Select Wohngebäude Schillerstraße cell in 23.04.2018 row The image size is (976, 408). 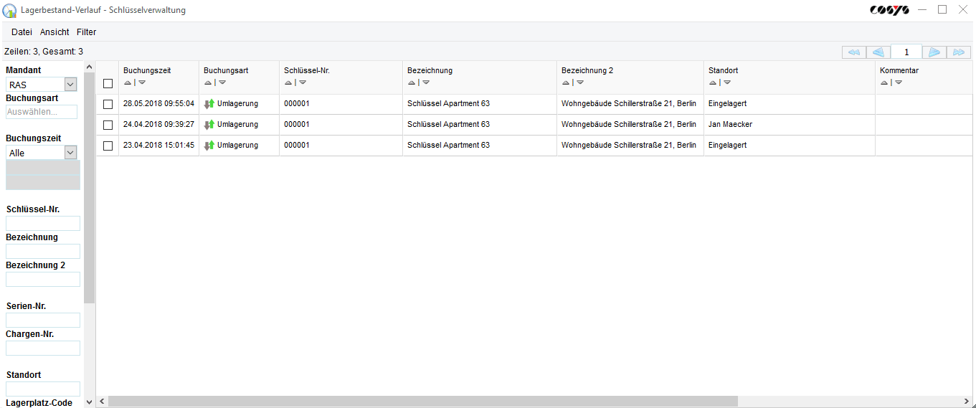pyautogui.click(x=629, y=146)
